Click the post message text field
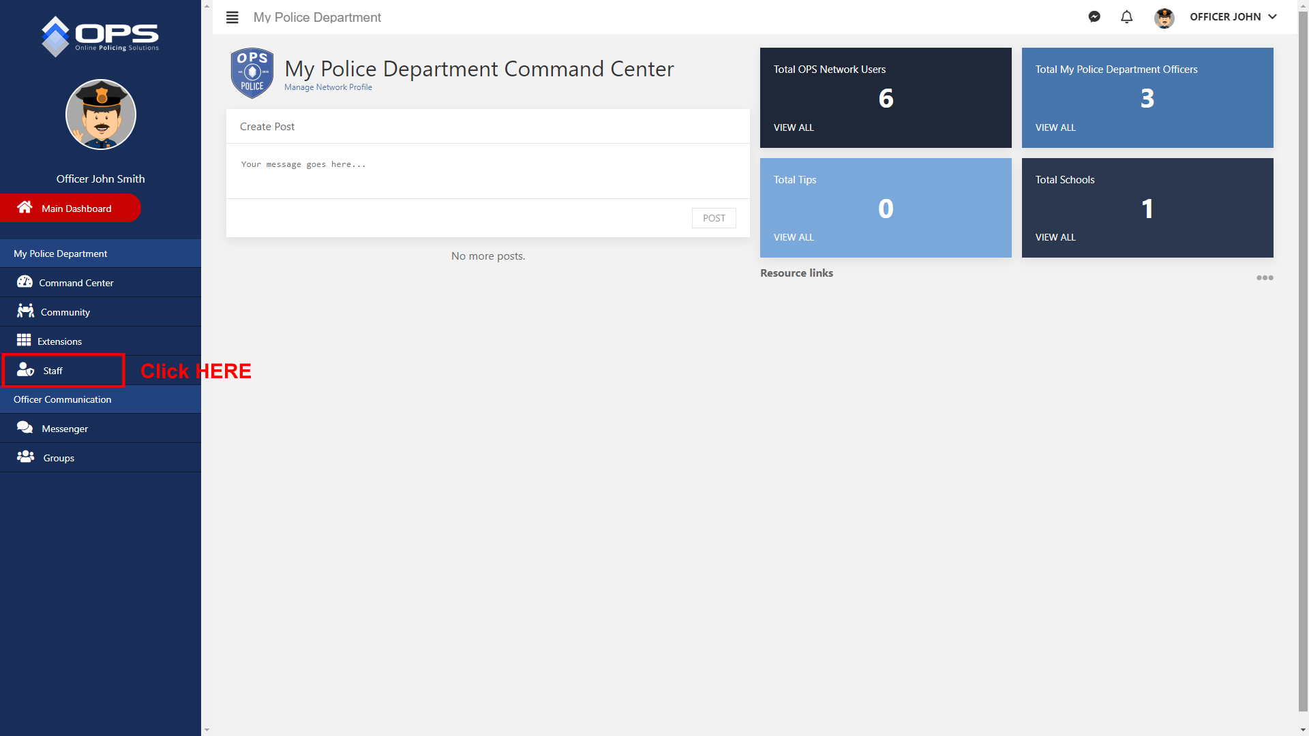1309x736 pixels. (x=487, y=170)
